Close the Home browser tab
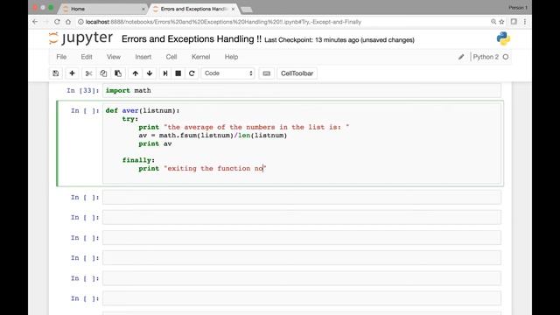 [143, 9]
